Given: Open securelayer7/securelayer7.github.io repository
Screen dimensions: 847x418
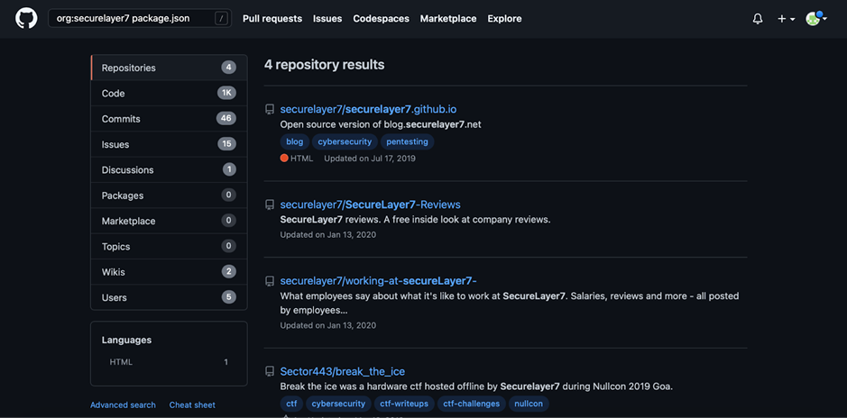Looking at the screenshot, I should point(368,109).
